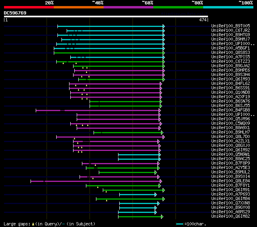Viewport: 257px width, 227px height.
Task: Click the purple ~60% identity legend segment
Action: (x=128, y=7)
